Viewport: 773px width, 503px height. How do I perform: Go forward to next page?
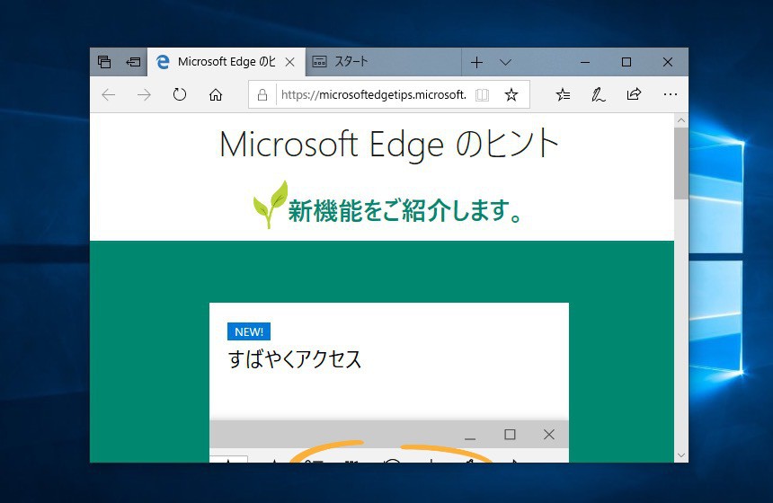144,94
